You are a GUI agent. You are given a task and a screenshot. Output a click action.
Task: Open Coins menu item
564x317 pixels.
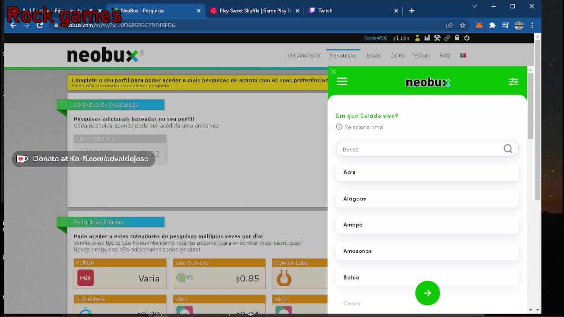point(397,55)
